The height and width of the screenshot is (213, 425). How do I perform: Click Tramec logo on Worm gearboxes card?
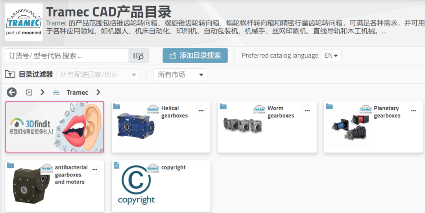pos(259,109)
